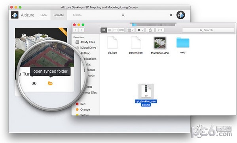Switch Finder to list view
Screen dimensions: 237x143
(110, 30)
